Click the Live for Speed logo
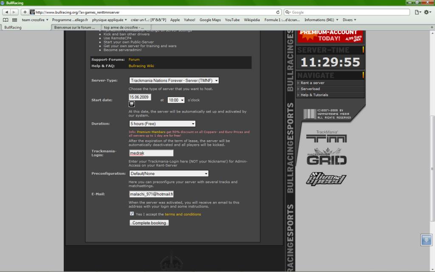 coord(326,178)
